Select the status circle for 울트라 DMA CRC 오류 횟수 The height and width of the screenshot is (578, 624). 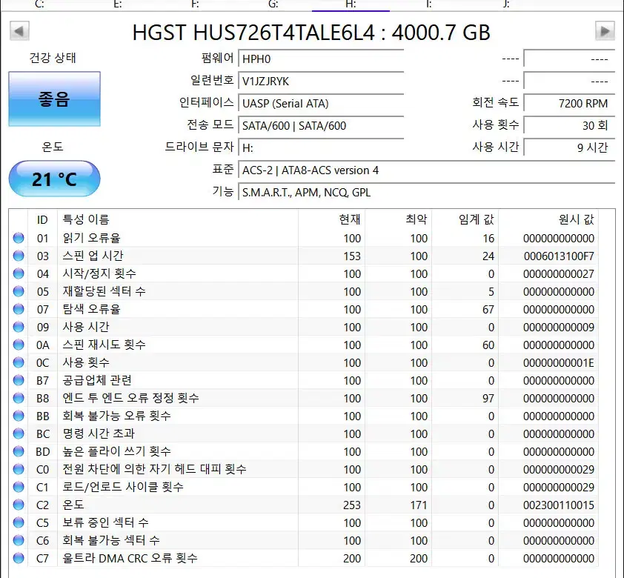pyautogui.click(x=19, y=559)
